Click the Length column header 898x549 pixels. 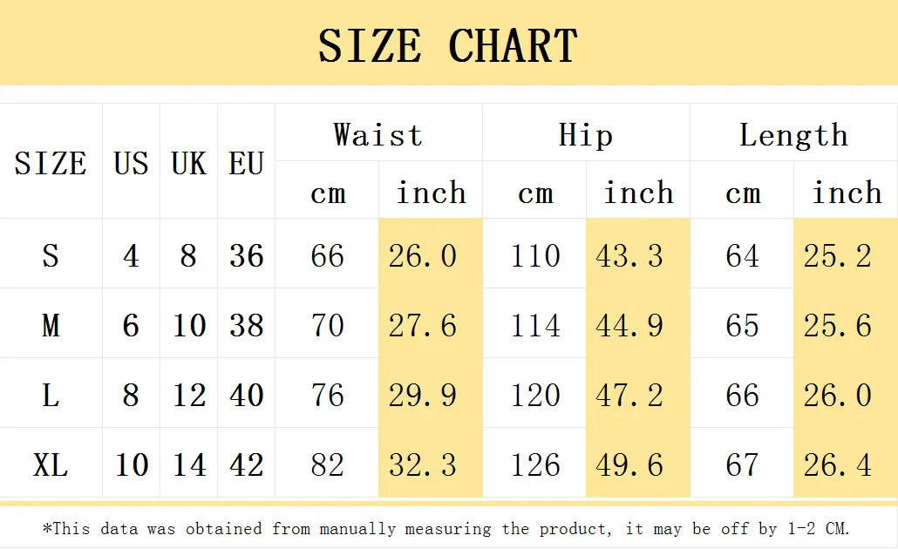click(x=793, y=136)
